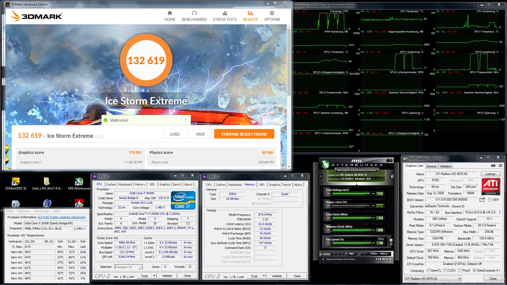This screenshot has width=507, height=285.
Task: Click the 3DMark logo
Action: coord(36,16)
